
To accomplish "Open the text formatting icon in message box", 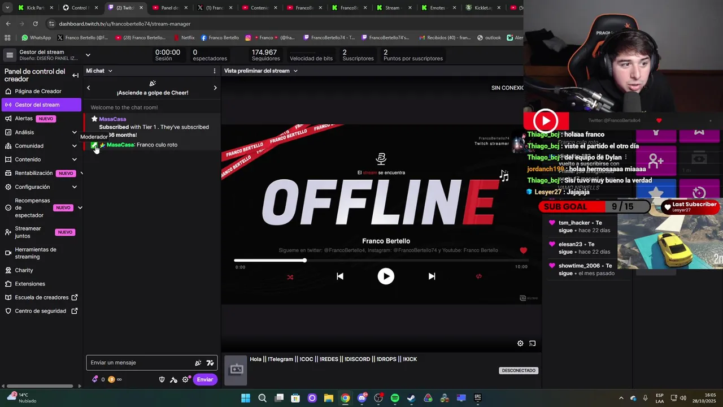I will tap(210, 363).
